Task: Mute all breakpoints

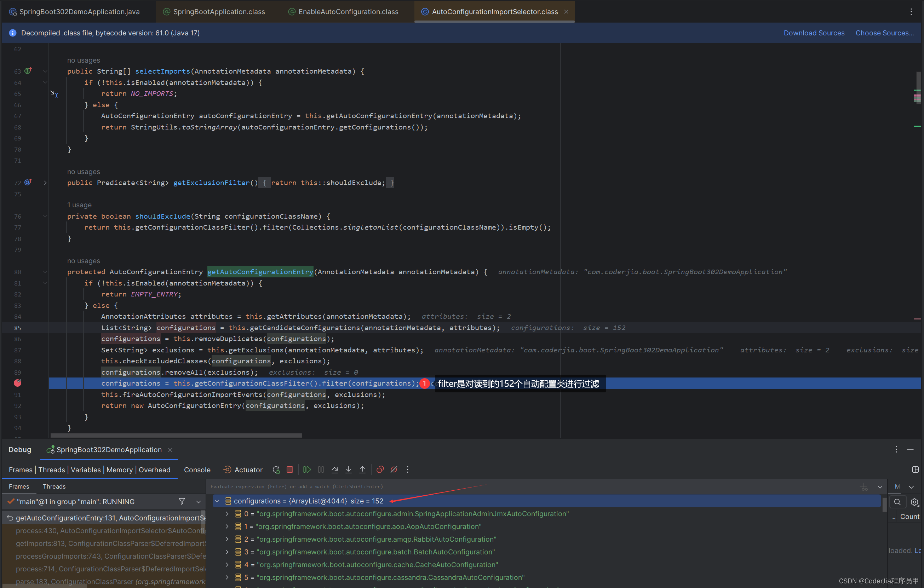Action: pyautogui.click(x=394, y=469)
